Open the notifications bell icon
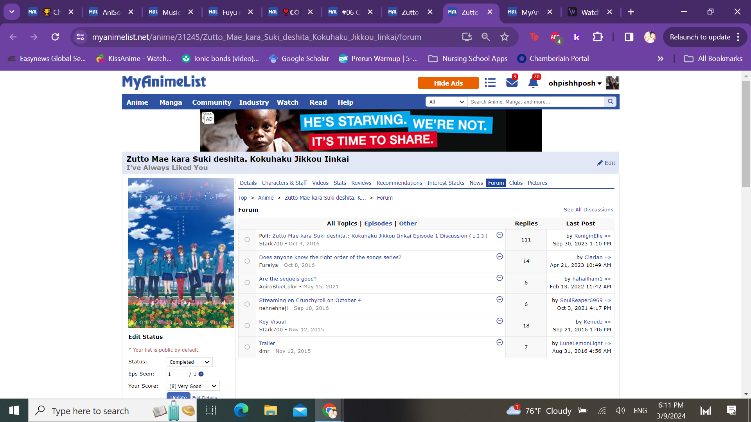The image size is (751, 422). coord(533,83)
